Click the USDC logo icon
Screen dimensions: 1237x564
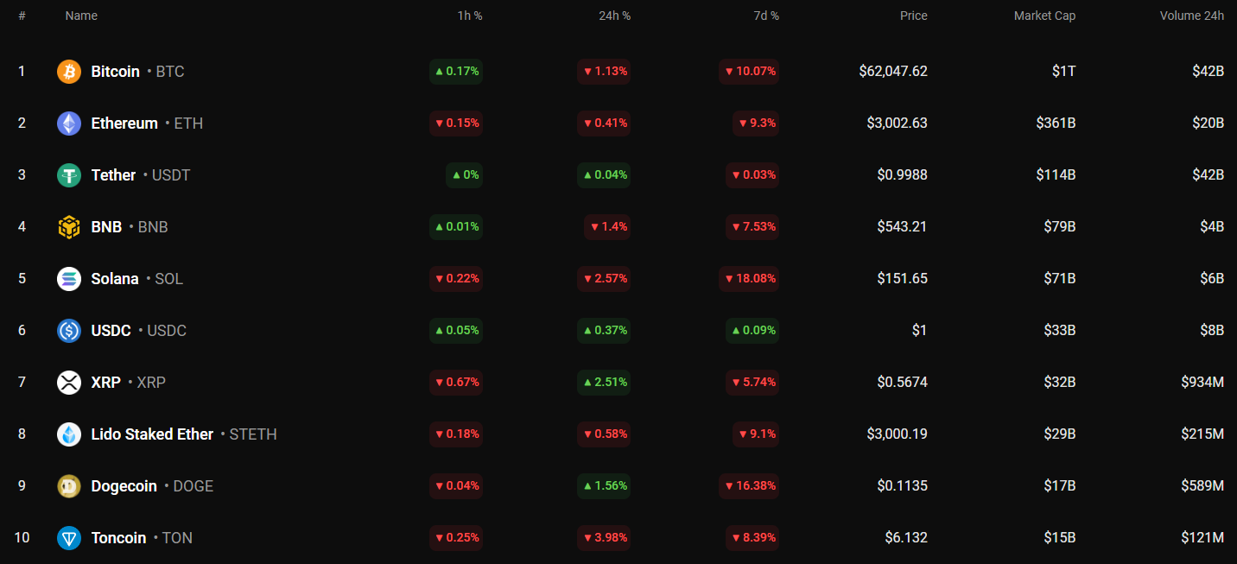[x=69, y=331]
